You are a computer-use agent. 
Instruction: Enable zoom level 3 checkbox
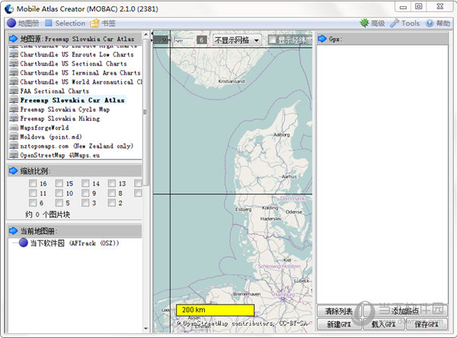[85, 202]
